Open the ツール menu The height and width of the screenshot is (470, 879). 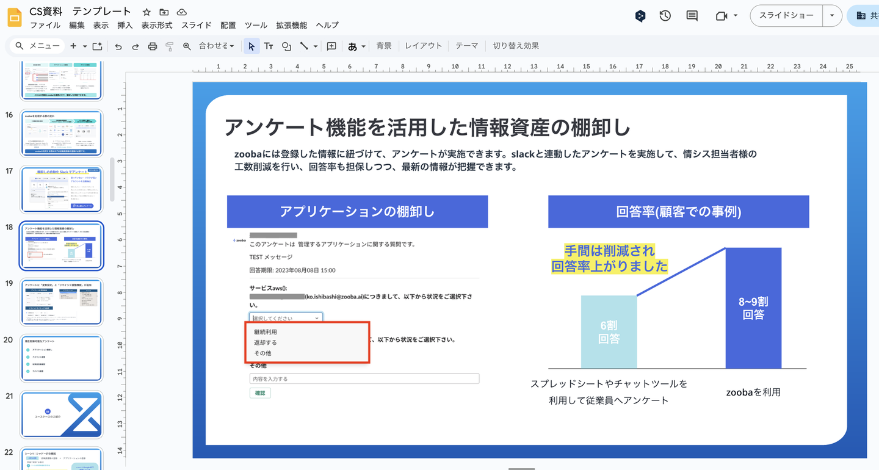point(256,25)
